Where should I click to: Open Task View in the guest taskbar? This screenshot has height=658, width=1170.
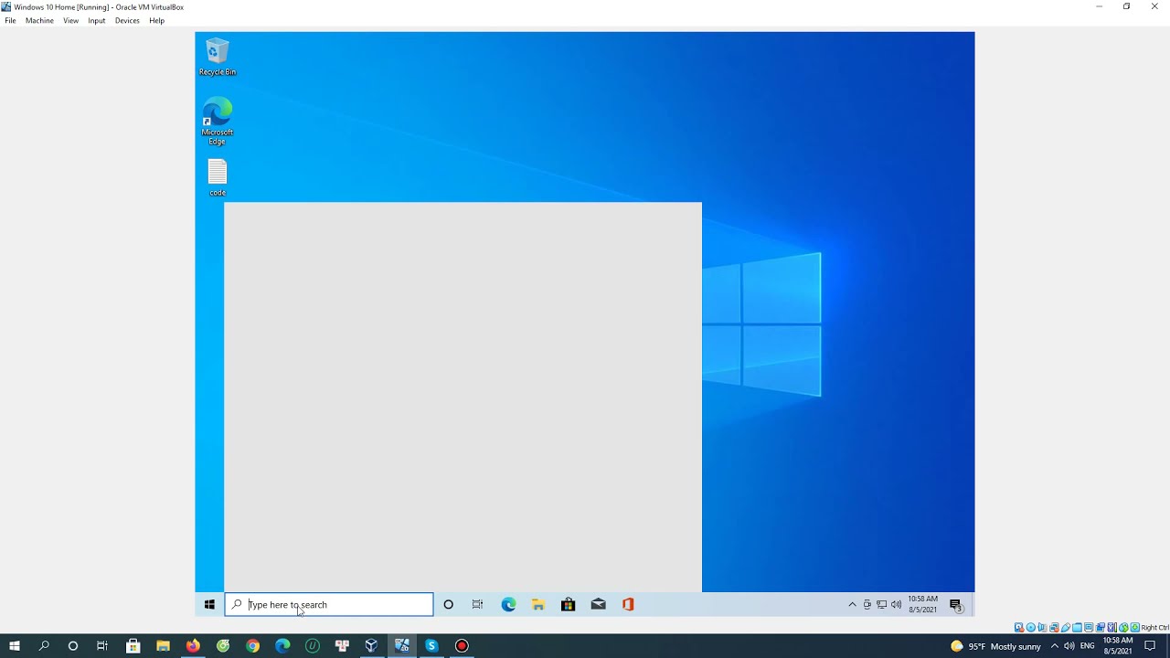click(x=477, y=604)
